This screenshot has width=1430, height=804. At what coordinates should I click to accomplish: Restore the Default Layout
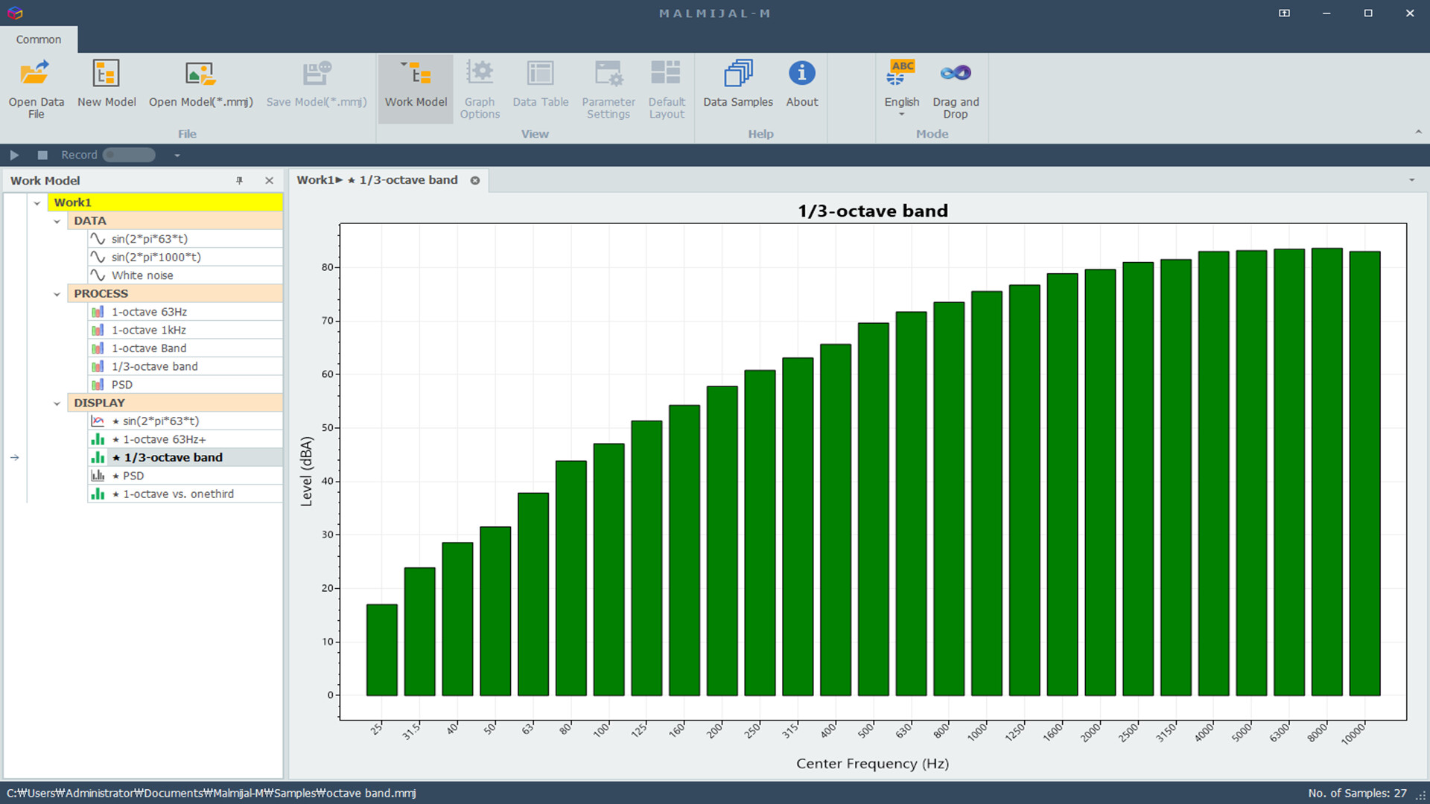tap(665, 88)
